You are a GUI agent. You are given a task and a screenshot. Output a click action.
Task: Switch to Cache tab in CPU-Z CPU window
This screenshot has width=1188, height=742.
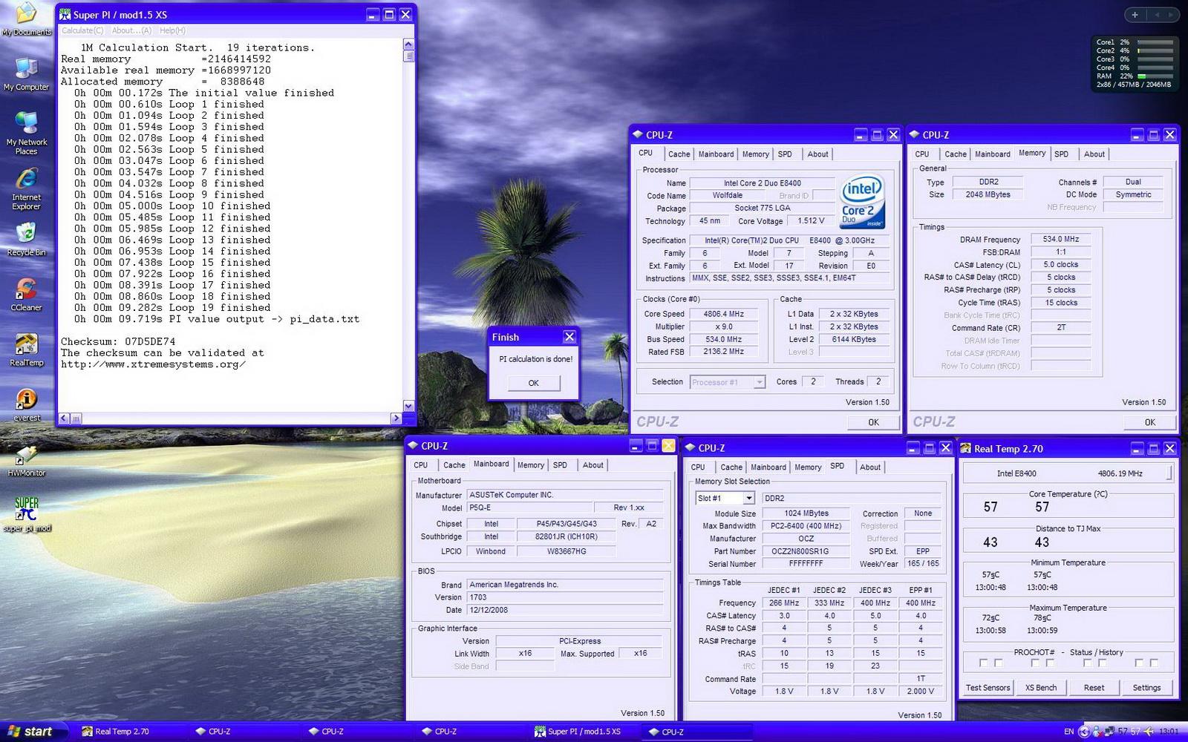point(679,154)
